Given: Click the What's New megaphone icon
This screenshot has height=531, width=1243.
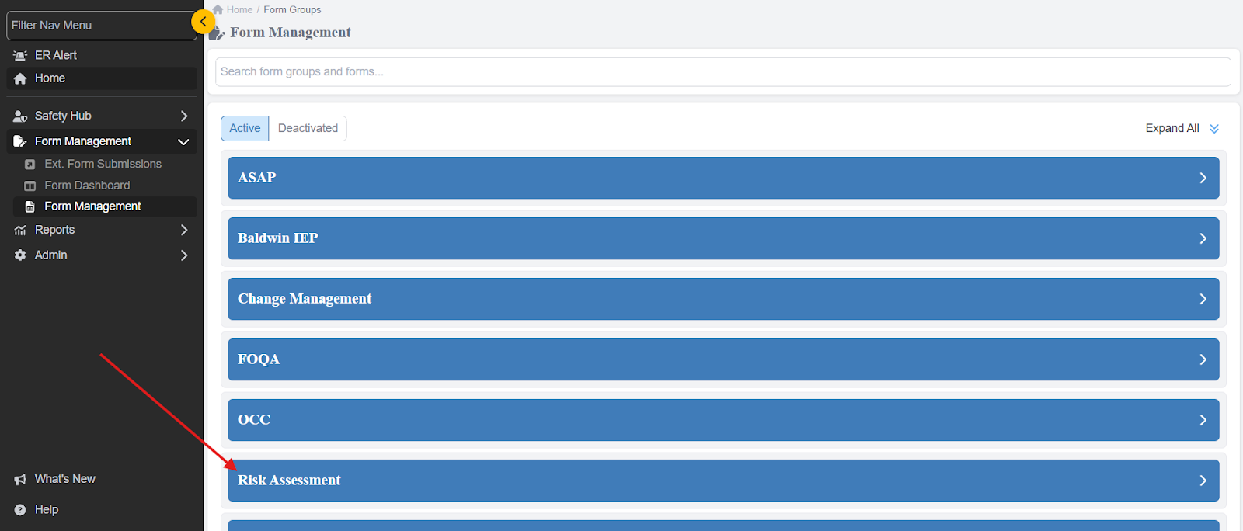Looking at the screenshot, I should point(20,480).
